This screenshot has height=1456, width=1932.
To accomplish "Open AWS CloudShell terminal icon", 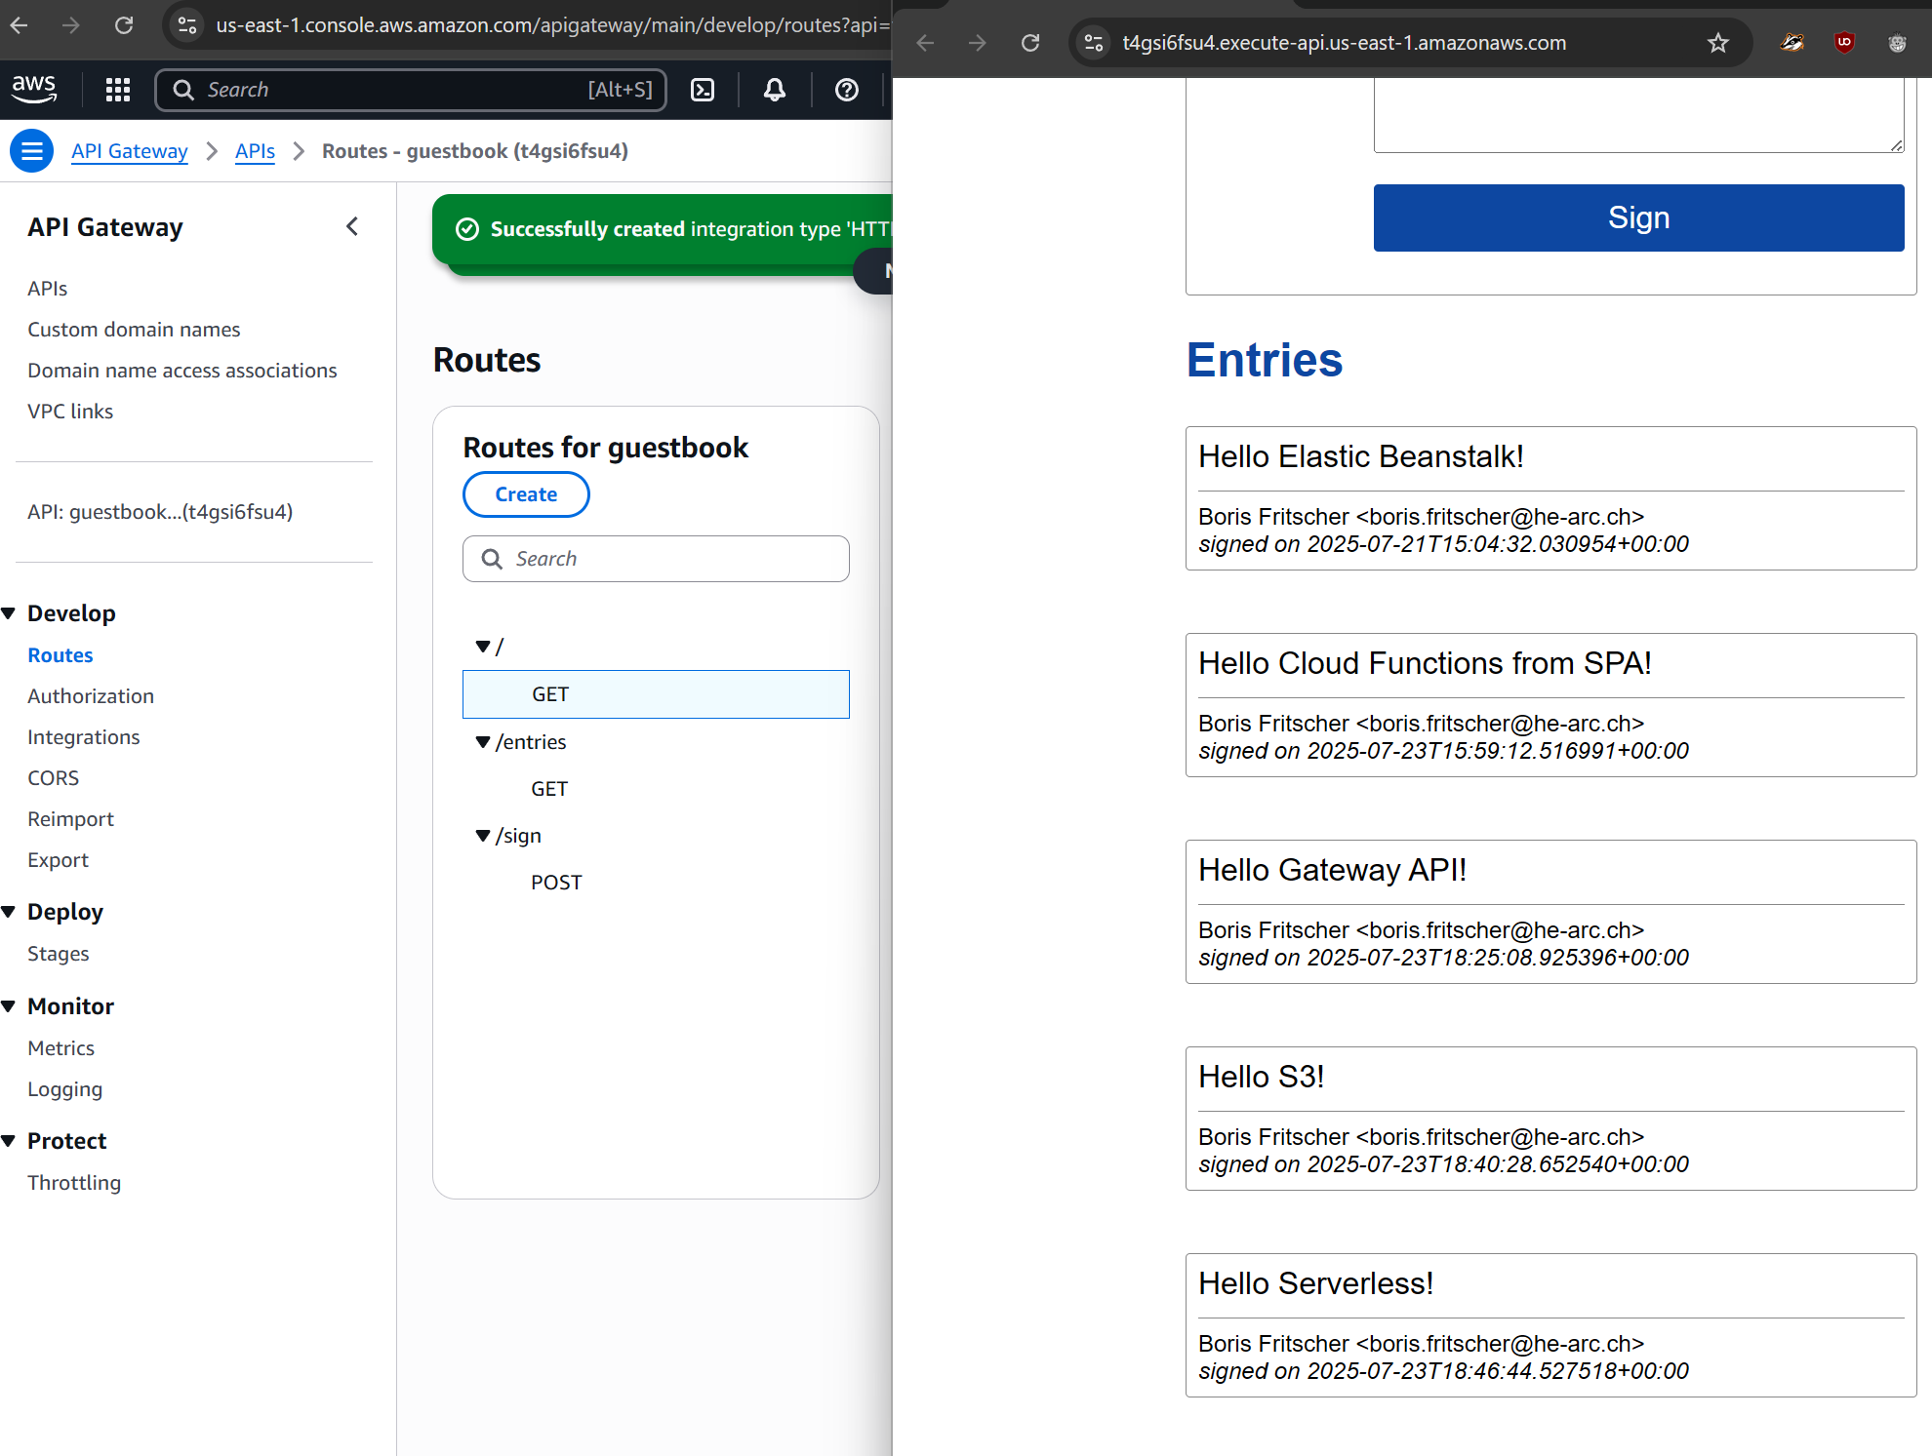I will 703,90.
